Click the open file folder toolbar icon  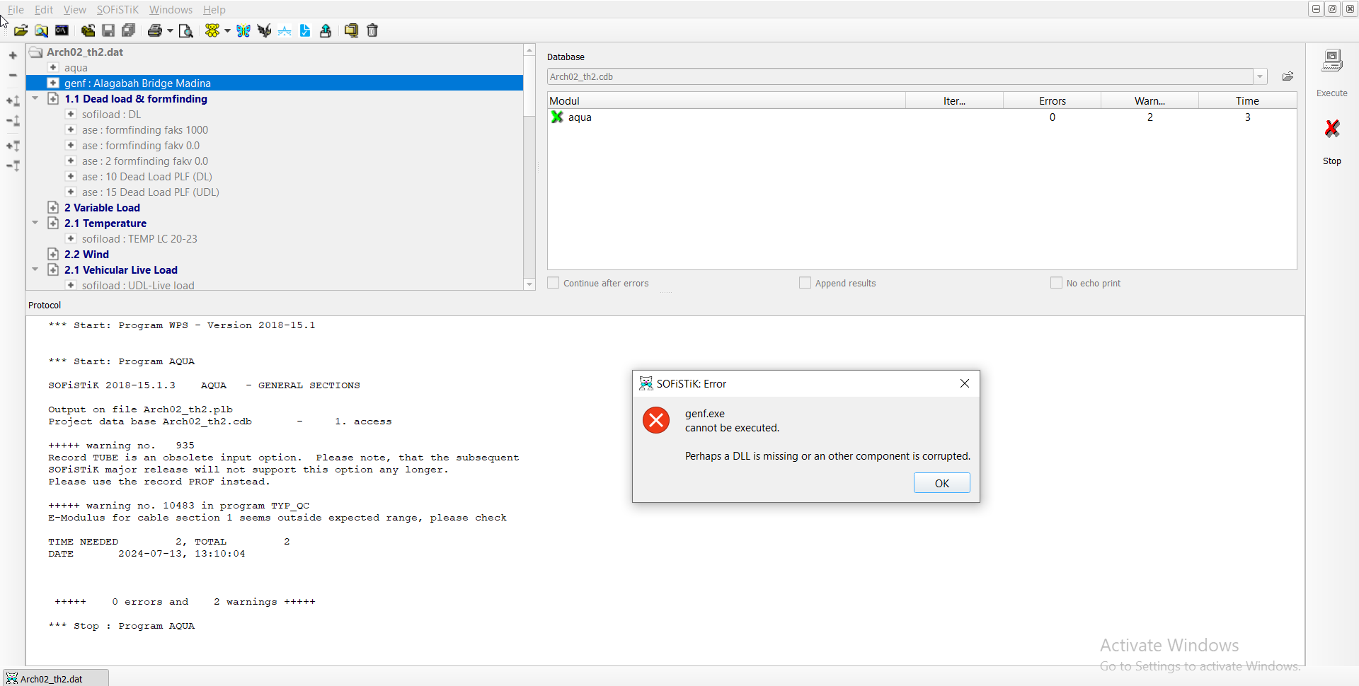(x=21, y=30)
